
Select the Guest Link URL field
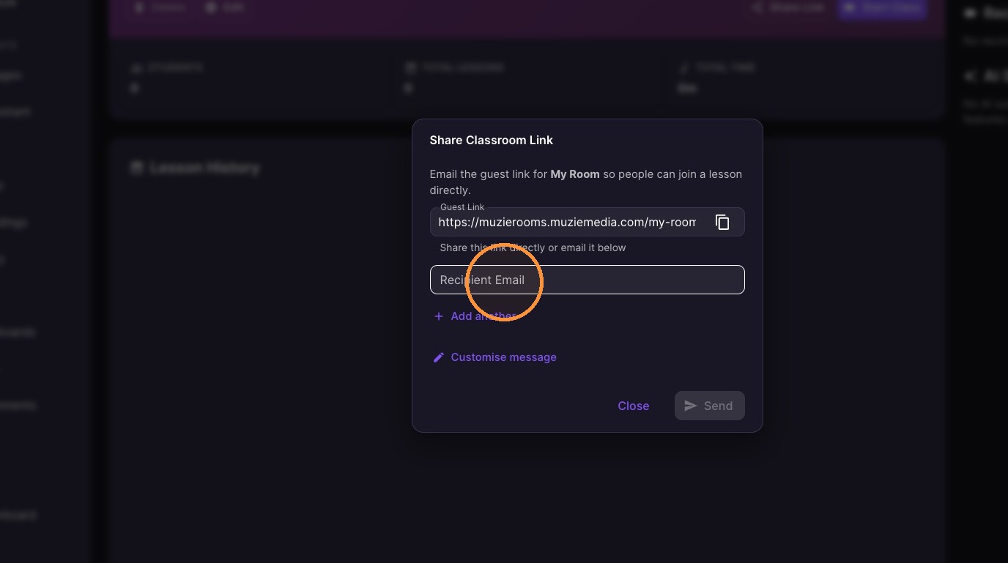tap(568, 222)
